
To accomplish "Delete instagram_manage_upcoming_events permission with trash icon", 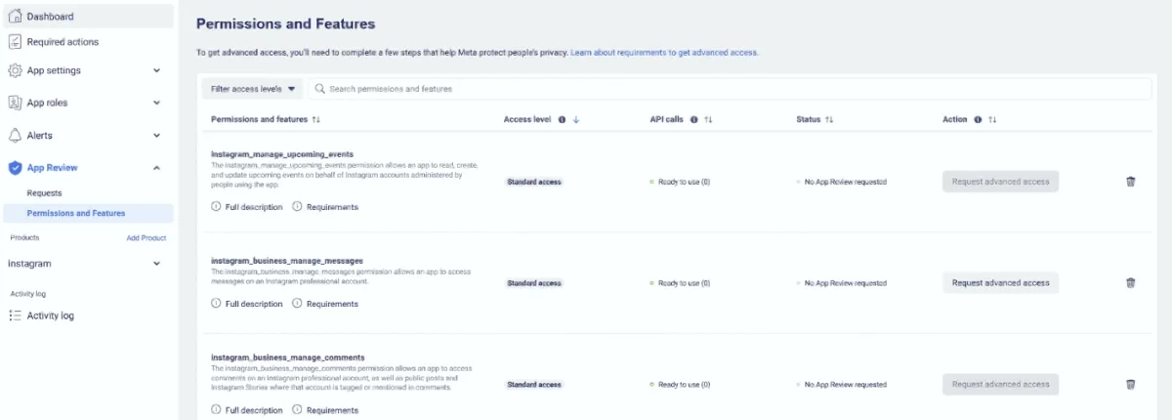I will pyautogui.click(x=1131, y=182).
